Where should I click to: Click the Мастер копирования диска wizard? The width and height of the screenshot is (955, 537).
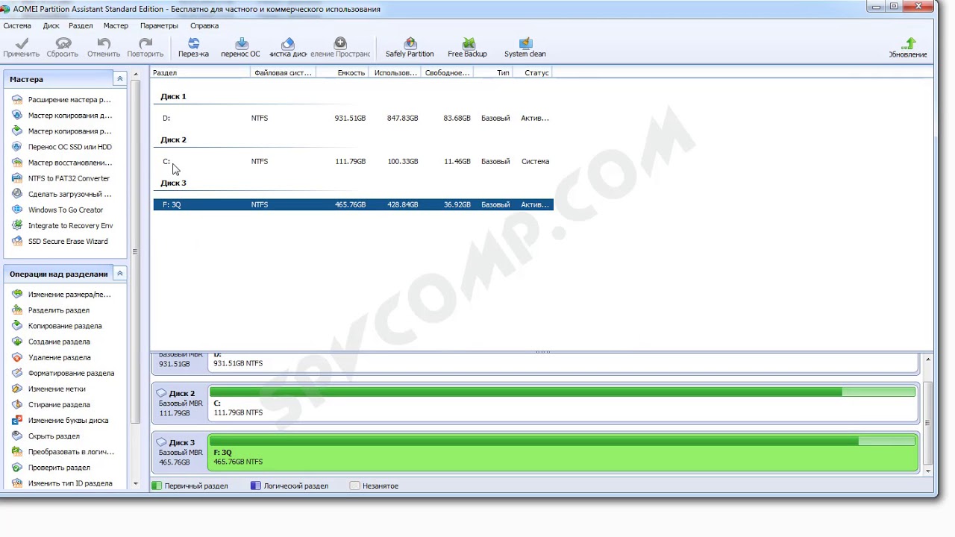pos(62,116)
